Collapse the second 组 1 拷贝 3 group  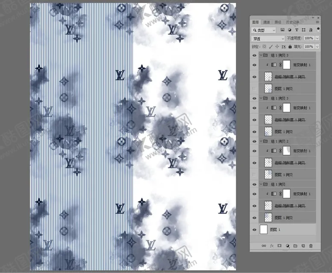pos(261,98)
